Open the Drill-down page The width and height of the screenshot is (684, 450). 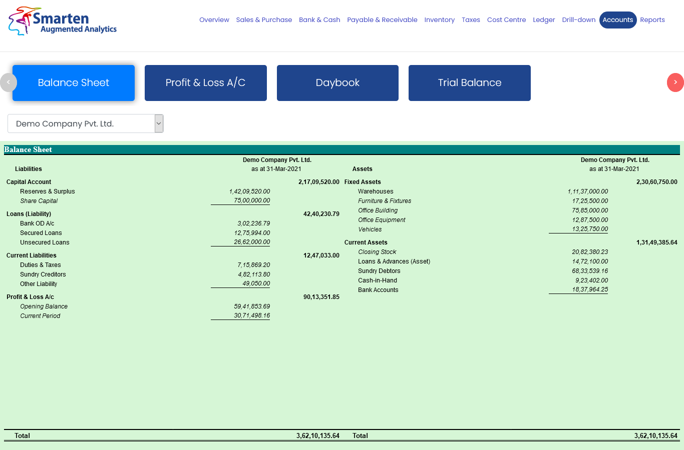pos(579,20)
